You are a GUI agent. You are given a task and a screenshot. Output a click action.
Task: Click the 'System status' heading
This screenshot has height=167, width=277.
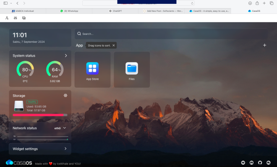coord(24,56)
